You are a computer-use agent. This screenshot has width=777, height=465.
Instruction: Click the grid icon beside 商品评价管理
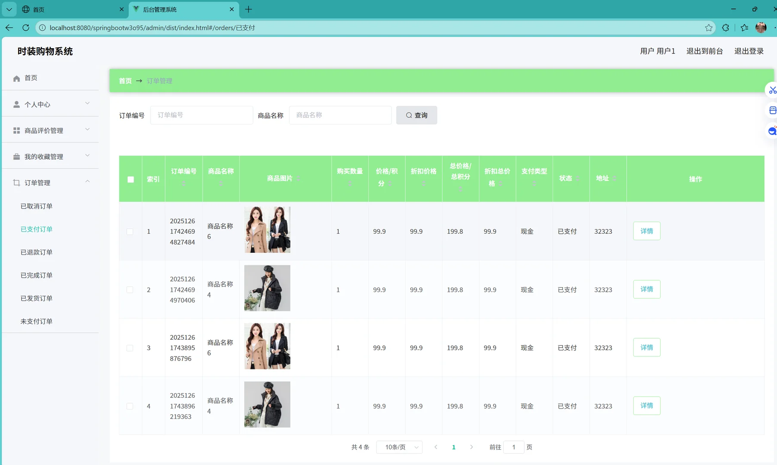coord(17,130)
